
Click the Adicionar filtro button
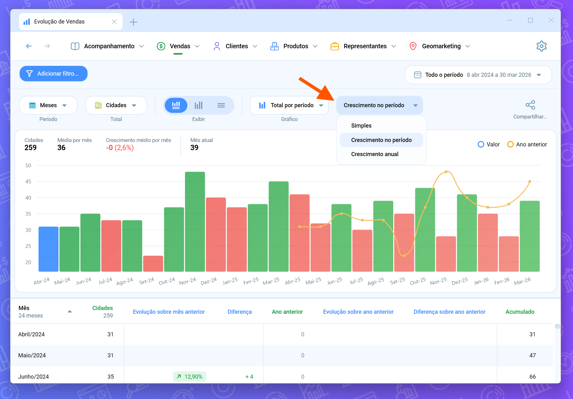pos(53,74)
